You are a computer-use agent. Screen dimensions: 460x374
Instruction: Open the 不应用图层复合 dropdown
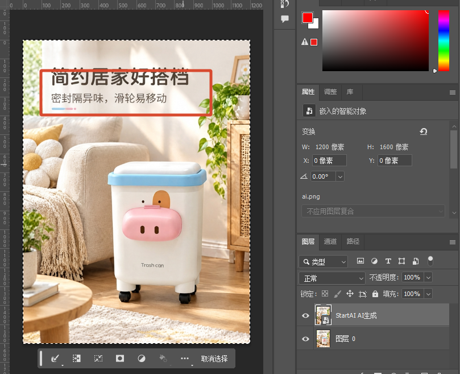click(x=373, y=211)
